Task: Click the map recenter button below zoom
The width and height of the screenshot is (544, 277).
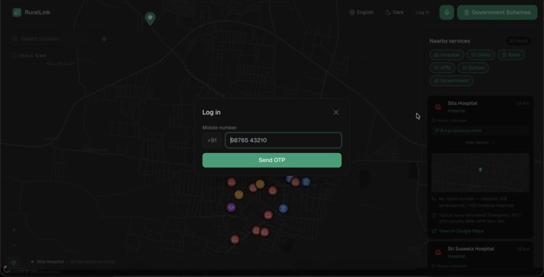Action: point(14,262)
